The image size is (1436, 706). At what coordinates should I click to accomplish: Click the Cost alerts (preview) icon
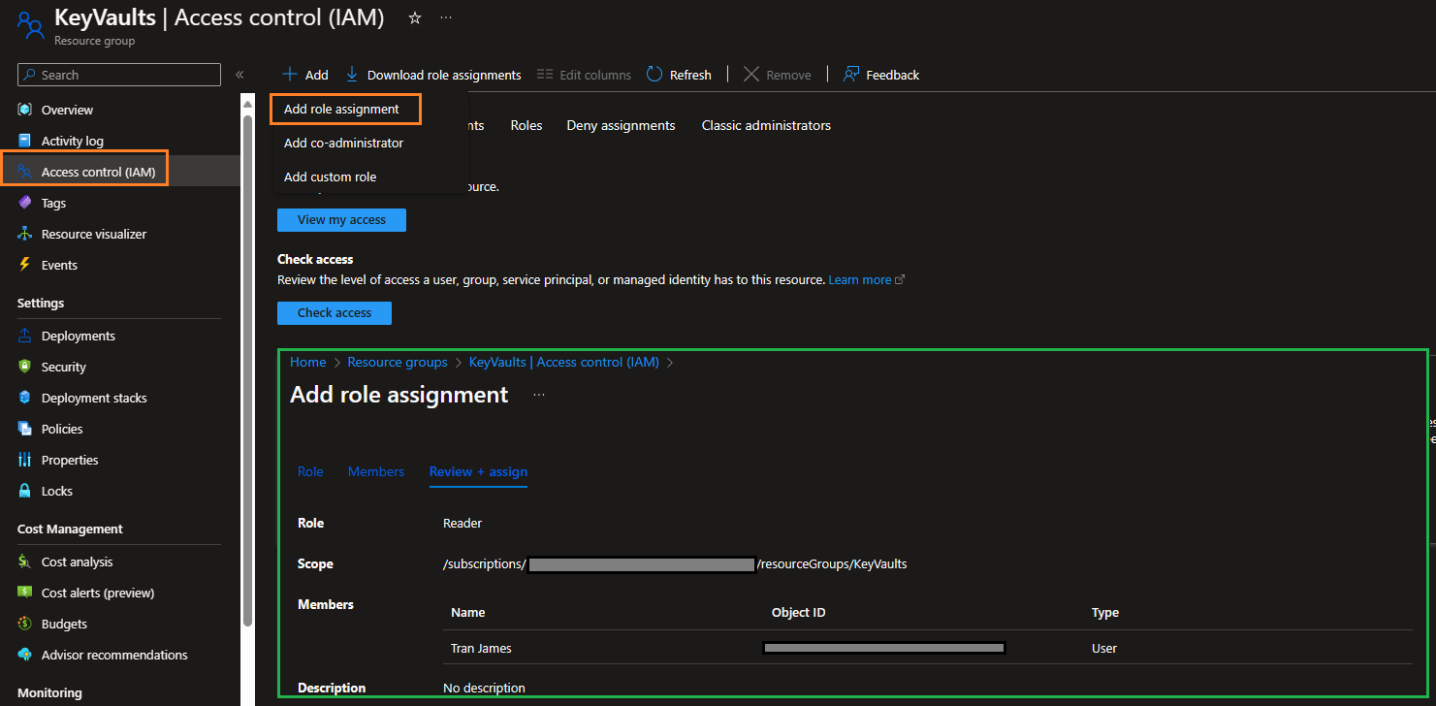[x=25, y=593]
